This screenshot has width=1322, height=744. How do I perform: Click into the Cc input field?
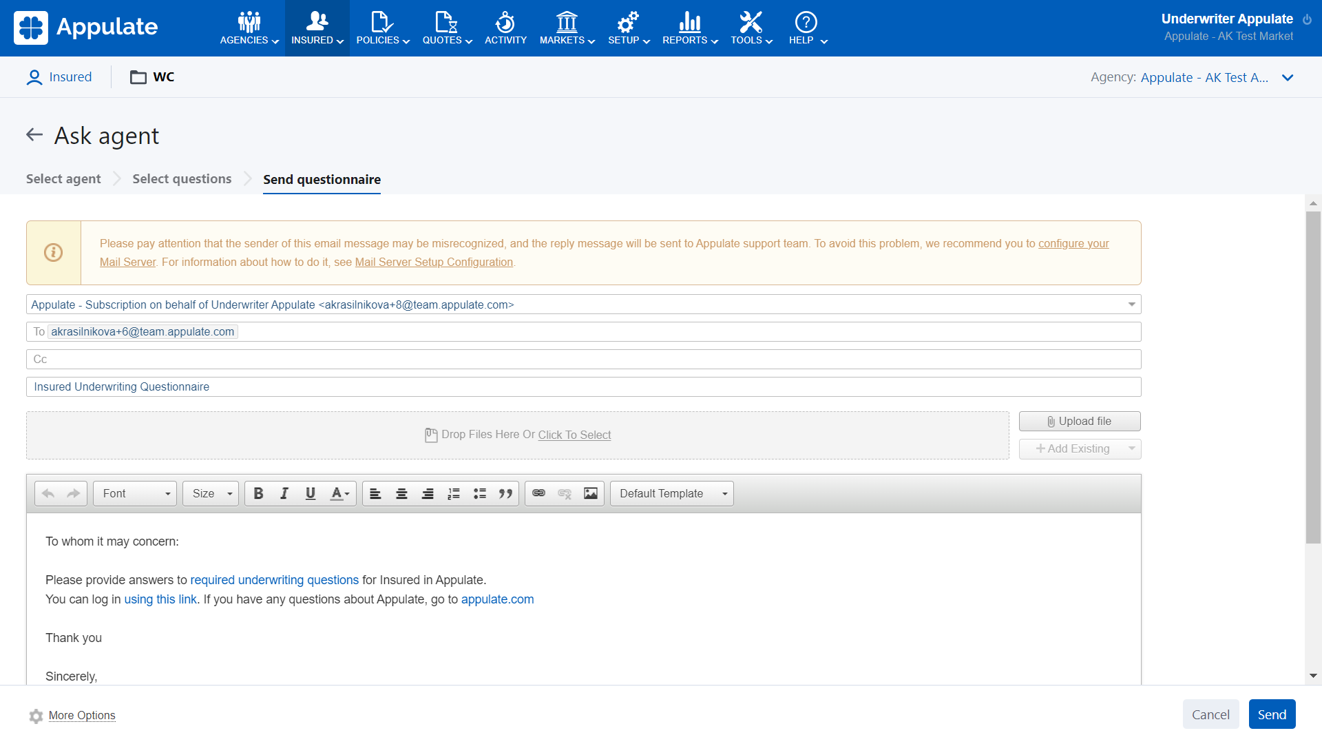[x=584, y=359]
